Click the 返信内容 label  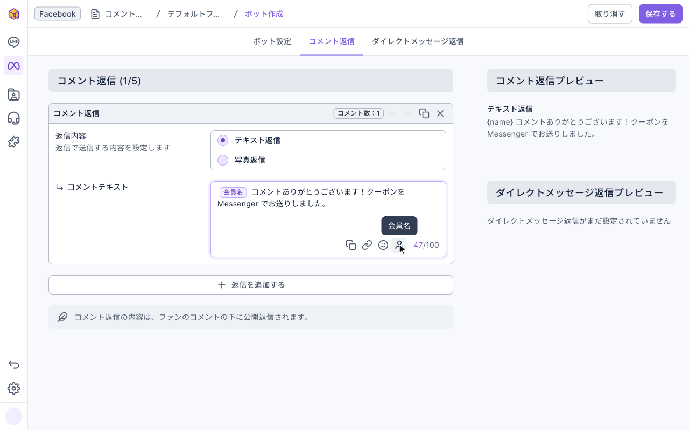(71, 136)
